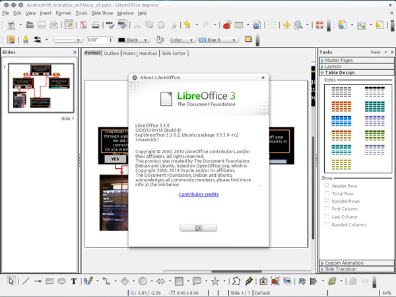The width and height of the screenshot is (396, 297).
Task: Toggle the Display Grid icon
Action: coord(272,25)
